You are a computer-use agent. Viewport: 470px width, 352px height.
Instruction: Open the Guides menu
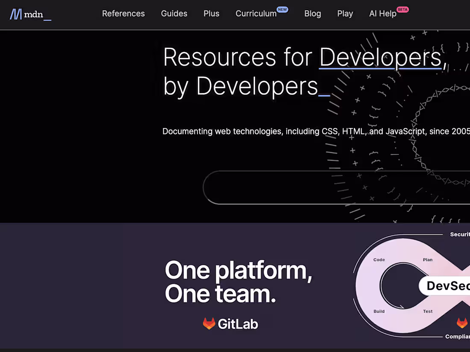(x=174, y=14)
